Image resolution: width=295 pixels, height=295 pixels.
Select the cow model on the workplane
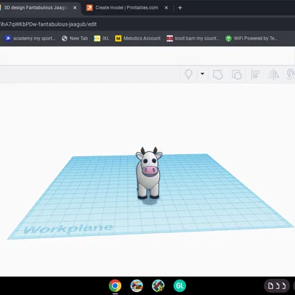point(149,173)
